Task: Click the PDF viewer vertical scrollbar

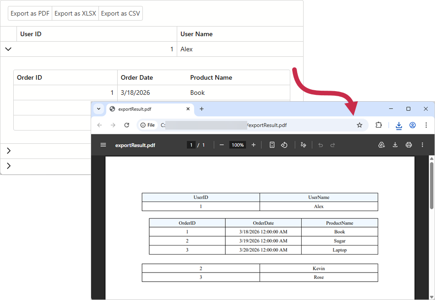Action: [431, 185]
